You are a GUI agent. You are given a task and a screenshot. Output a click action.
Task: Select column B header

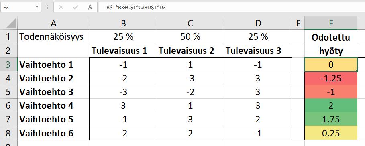coord(123,23)
